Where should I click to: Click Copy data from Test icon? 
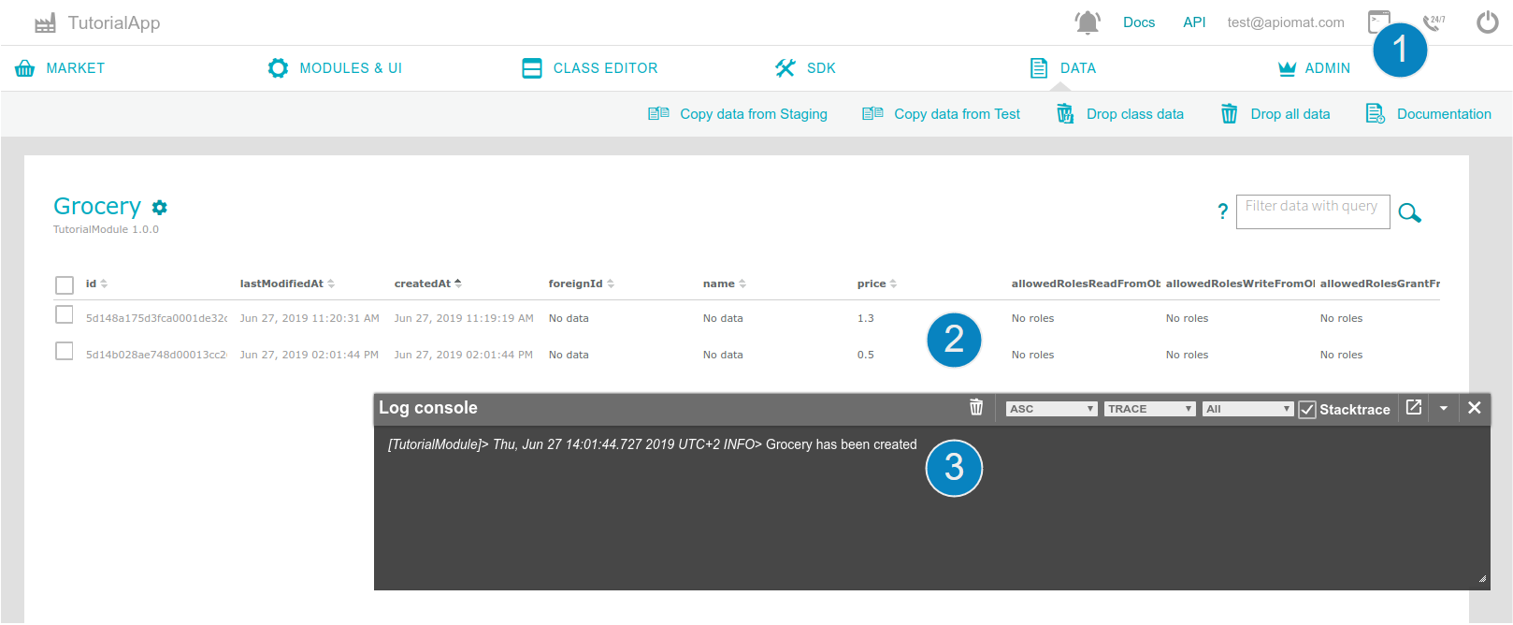[x=872, y=113]
